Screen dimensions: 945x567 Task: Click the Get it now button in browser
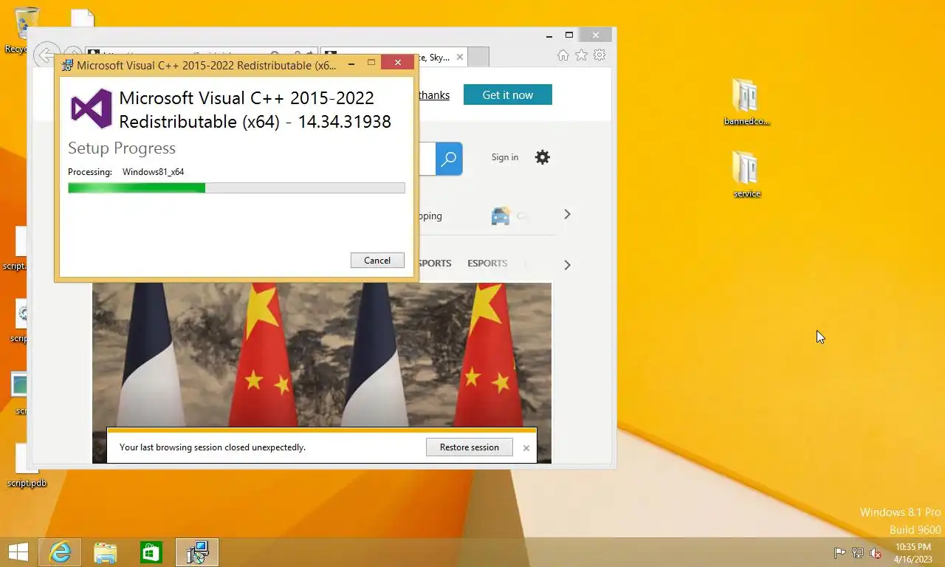[x=507, y=94]
